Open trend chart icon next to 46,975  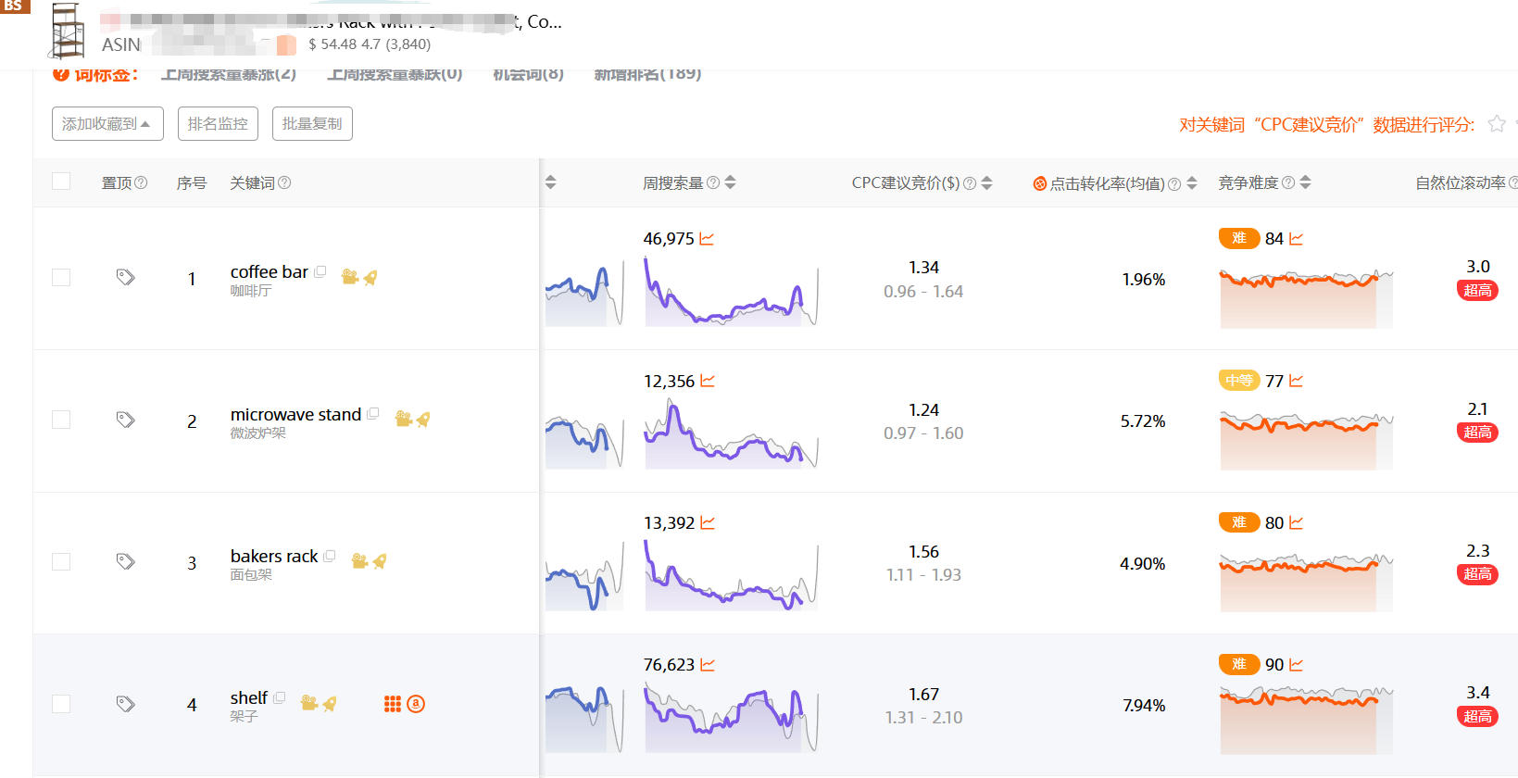click(707, 239)
